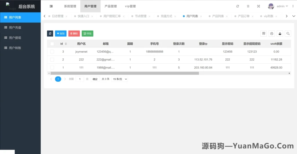
Task: Open the vertical three-dot more menu
Action: click(x=293, y=6)
